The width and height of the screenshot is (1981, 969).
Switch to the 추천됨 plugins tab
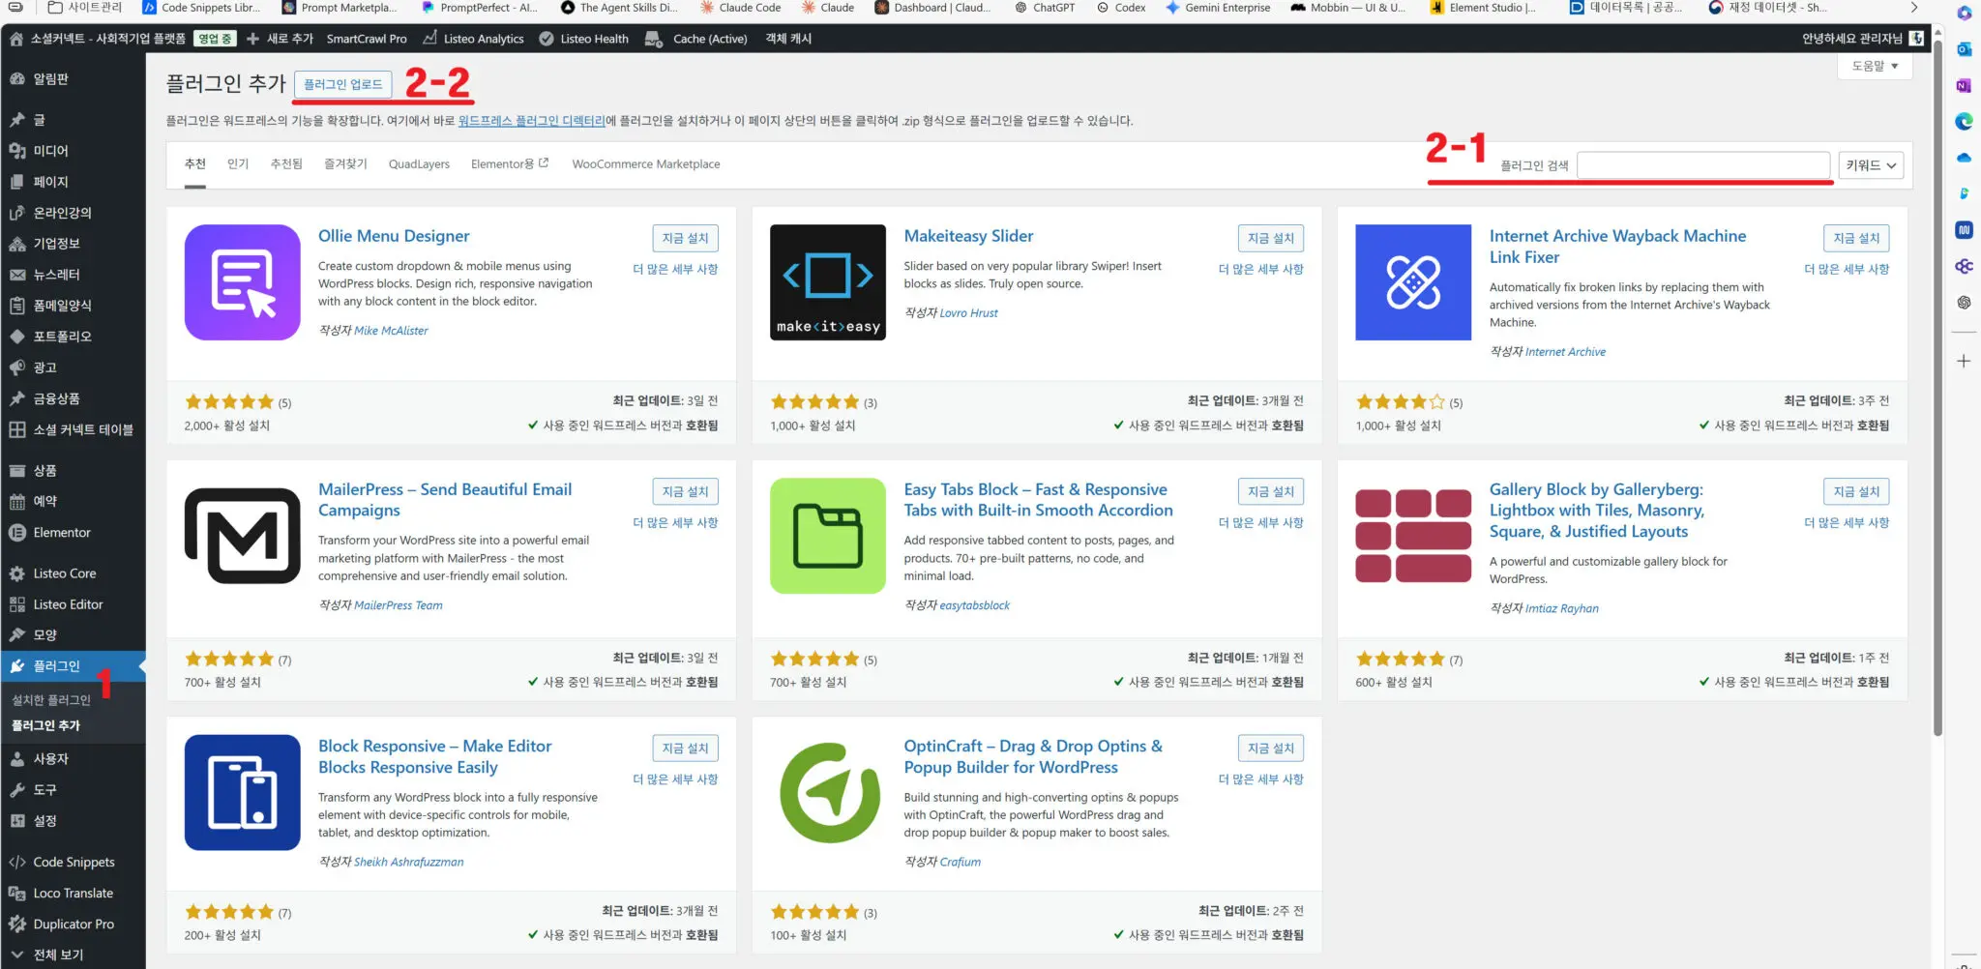pos(286,164)
